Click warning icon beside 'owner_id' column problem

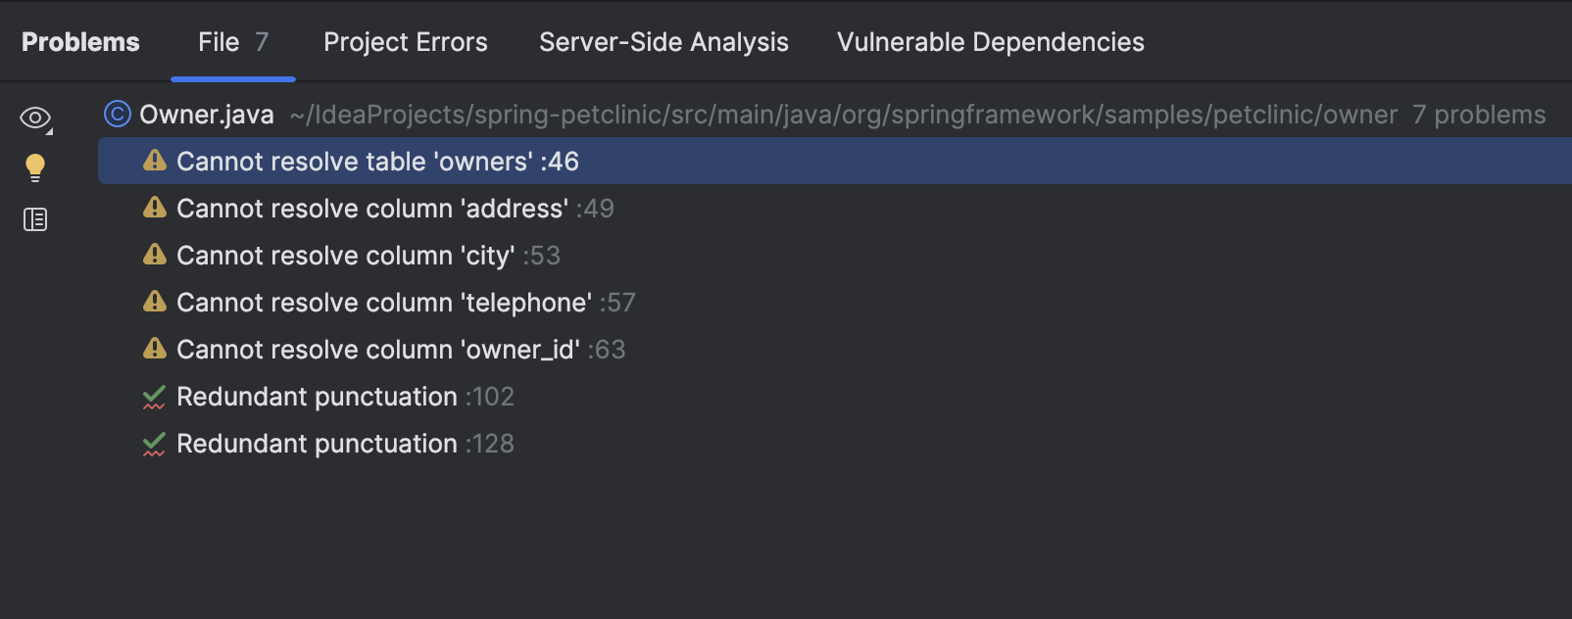tap(155, 349)
